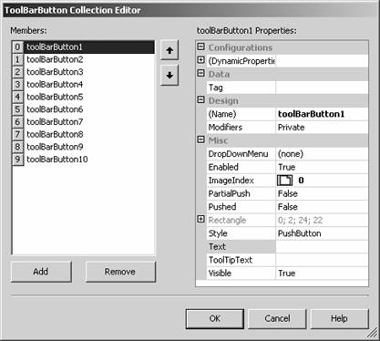Select toolBarButton6 in Members list
Viewport: 380px width, 341px height.
[x=89, y=109]
